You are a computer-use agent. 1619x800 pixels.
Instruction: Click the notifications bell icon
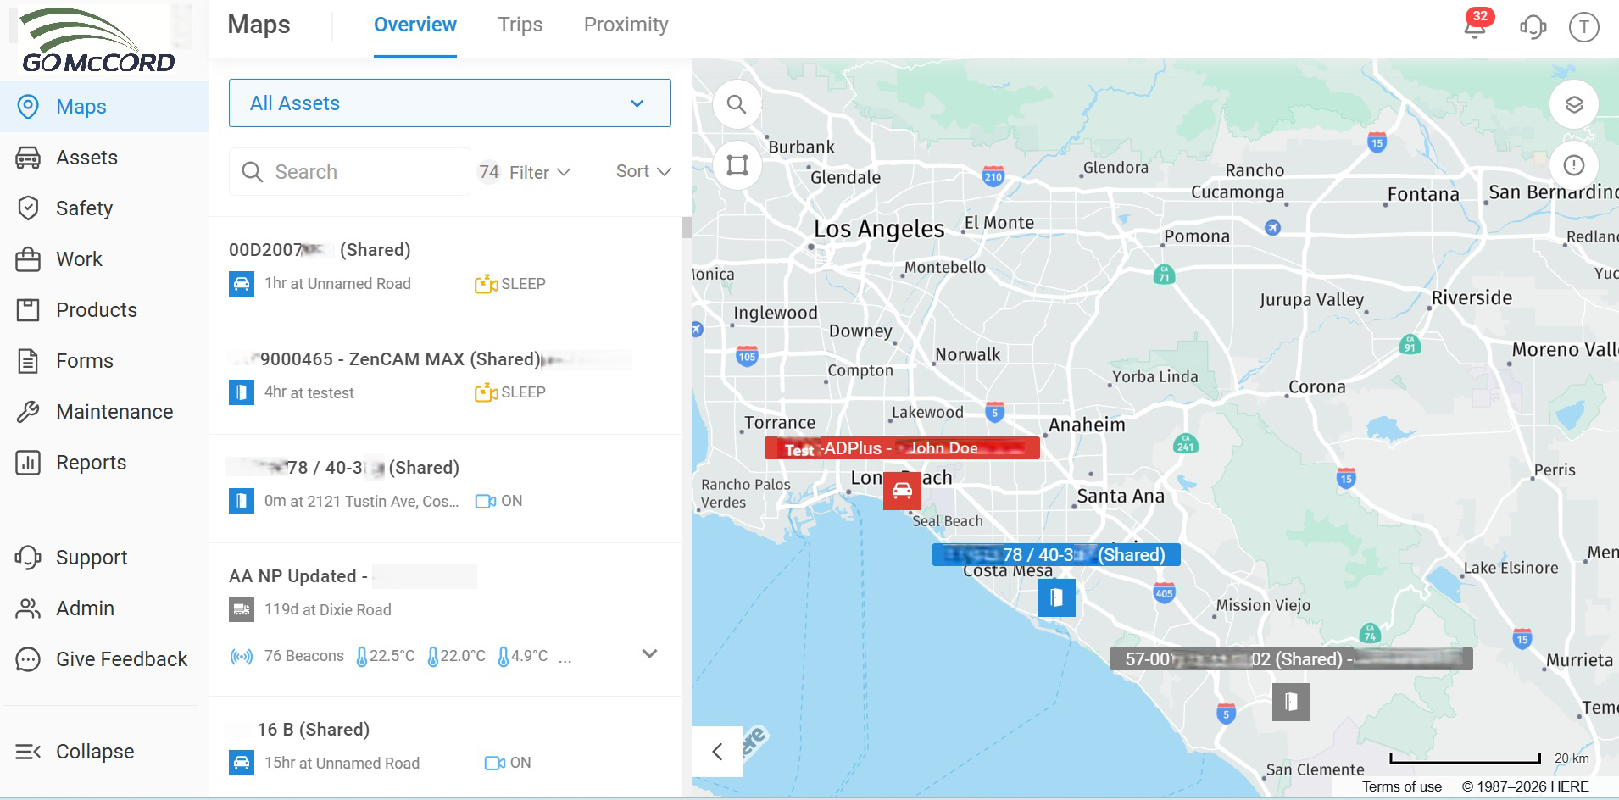point(1475,27)
